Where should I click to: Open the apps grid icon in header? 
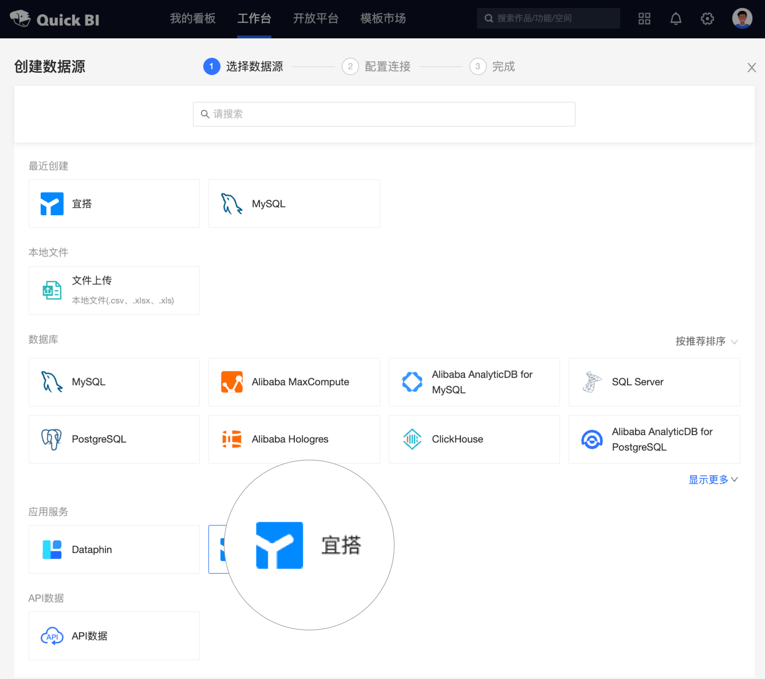coord(644,18)
